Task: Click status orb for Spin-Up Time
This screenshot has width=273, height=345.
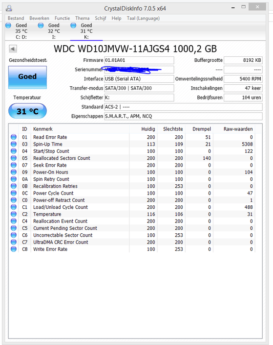Action: [x=14, y=144]
